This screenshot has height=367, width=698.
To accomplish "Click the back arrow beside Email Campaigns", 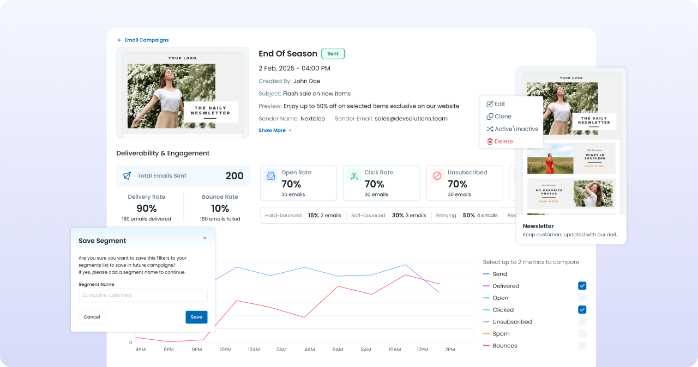I will pos(120,40).
